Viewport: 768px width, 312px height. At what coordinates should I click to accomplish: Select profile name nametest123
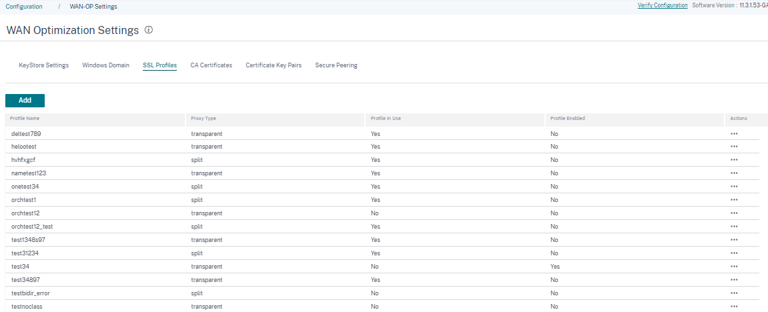[29, 173]
